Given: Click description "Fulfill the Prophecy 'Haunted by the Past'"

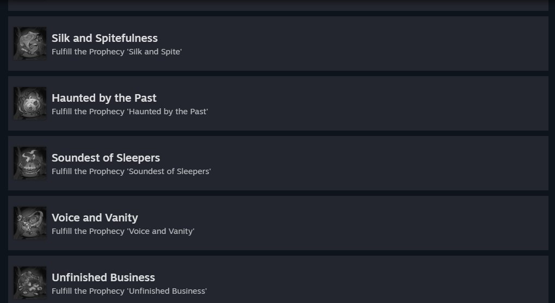Looking at the screenshot, I should [x=130, y=112].
